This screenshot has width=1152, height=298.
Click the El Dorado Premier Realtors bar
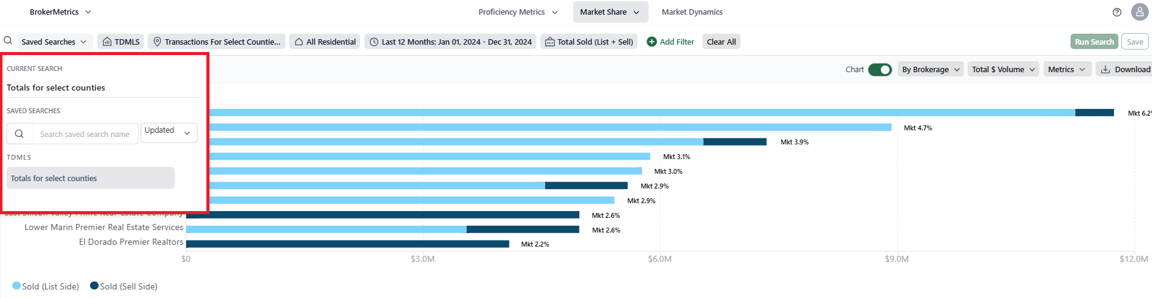(x=347, y=244)
